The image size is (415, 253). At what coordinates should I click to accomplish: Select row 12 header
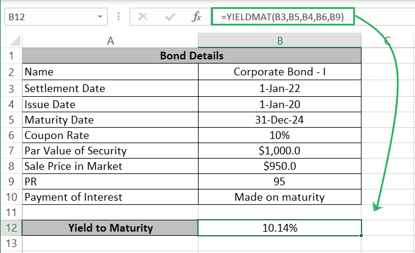[x=11, y=227]
